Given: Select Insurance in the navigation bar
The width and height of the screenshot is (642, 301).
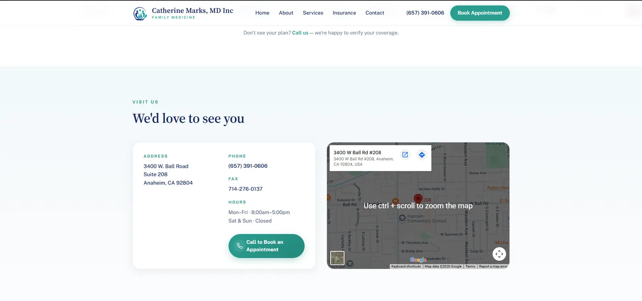Looking at the screenshot, I should click(x=344, y=13).
